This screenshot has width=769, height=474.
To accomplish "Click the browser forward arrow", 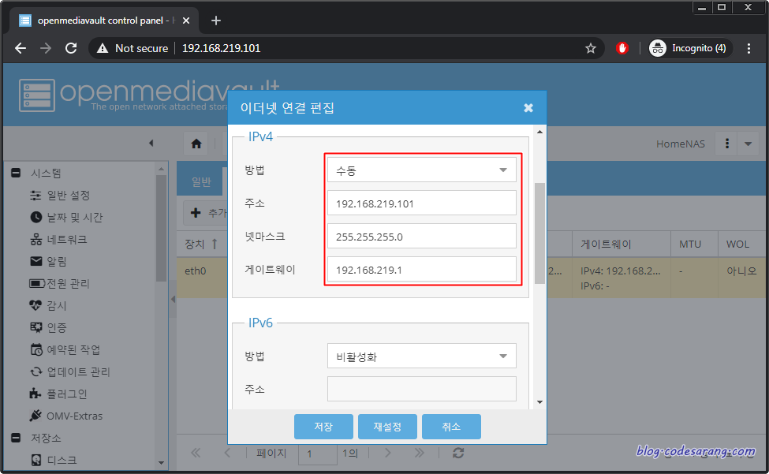I will (x=46, y=48).
